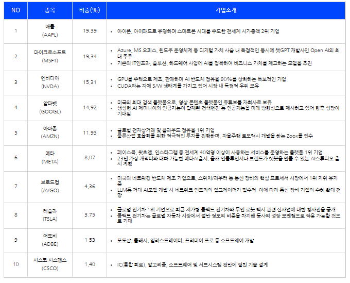The image size is (350, 283).
Task: Click the weight value 8.07
Action: click(90, 158)
